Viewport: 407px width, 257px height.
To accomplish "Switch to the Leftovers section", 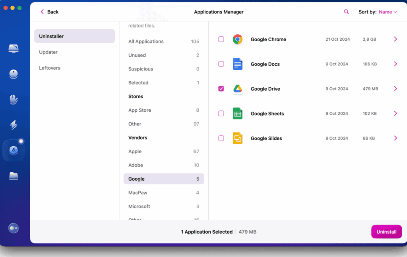I will pyautogui.click(x=50, y=68).
